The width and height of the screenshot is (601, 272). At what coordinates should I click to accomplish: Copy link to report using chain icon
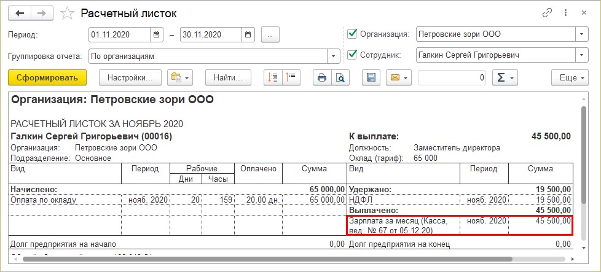547,13
